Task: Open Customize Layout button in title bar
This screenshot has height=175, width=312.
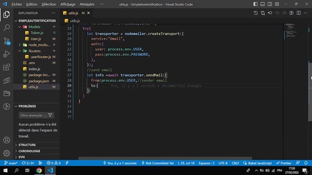Action: pyautogui.click(x=277, y=4)
